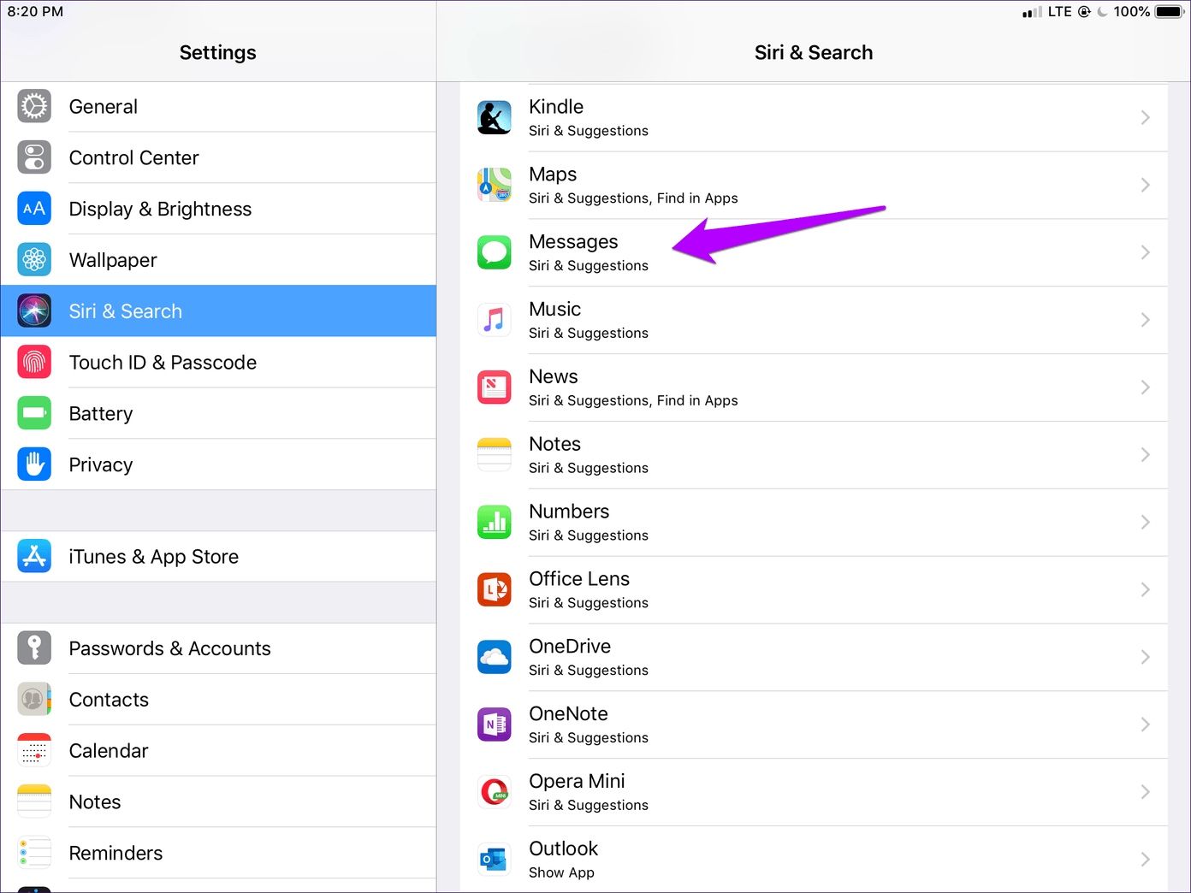Viewport: 1191px width, 893px height.
Task: Tap the iTunes & App Store icon
Action: click(x=34, y=557)
